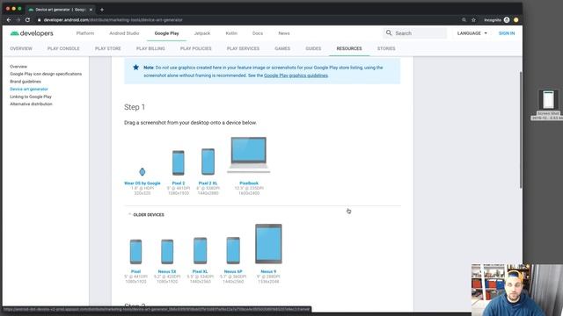The image size is (563, 316).
Task: Select the Pixel 2 device image
Action: tap(179, 162)
